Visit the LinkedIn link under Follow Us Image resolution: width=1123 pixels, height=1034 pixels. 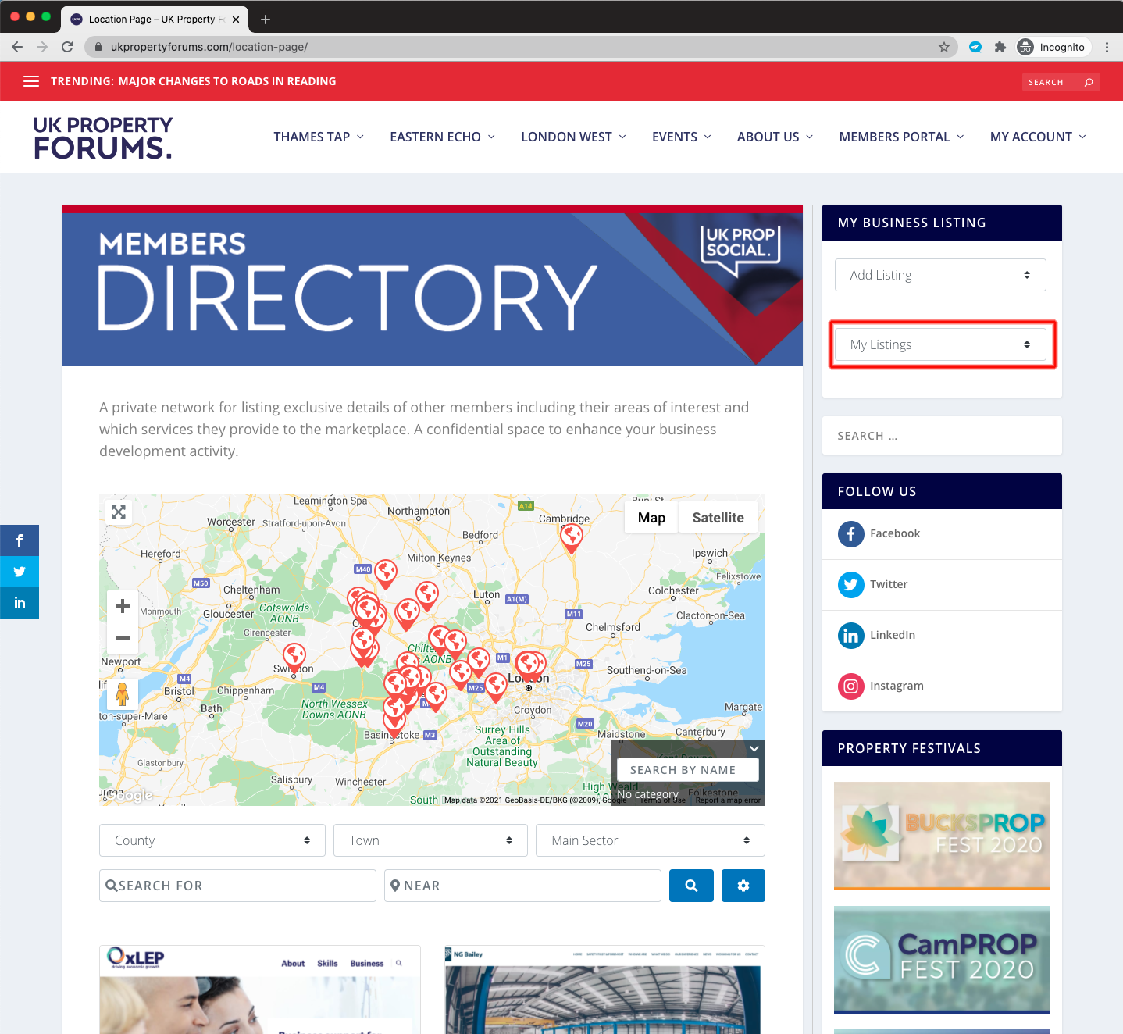[892, 635]
